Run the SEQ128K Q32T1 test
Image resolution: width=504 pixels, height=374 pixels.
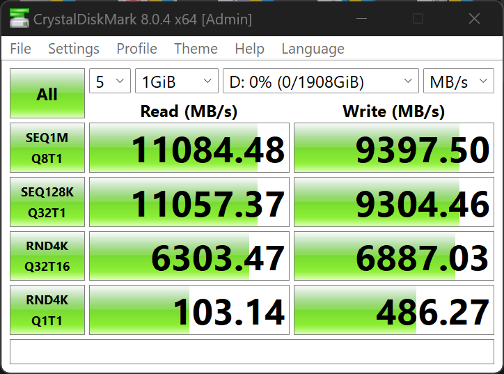[47, 202]
